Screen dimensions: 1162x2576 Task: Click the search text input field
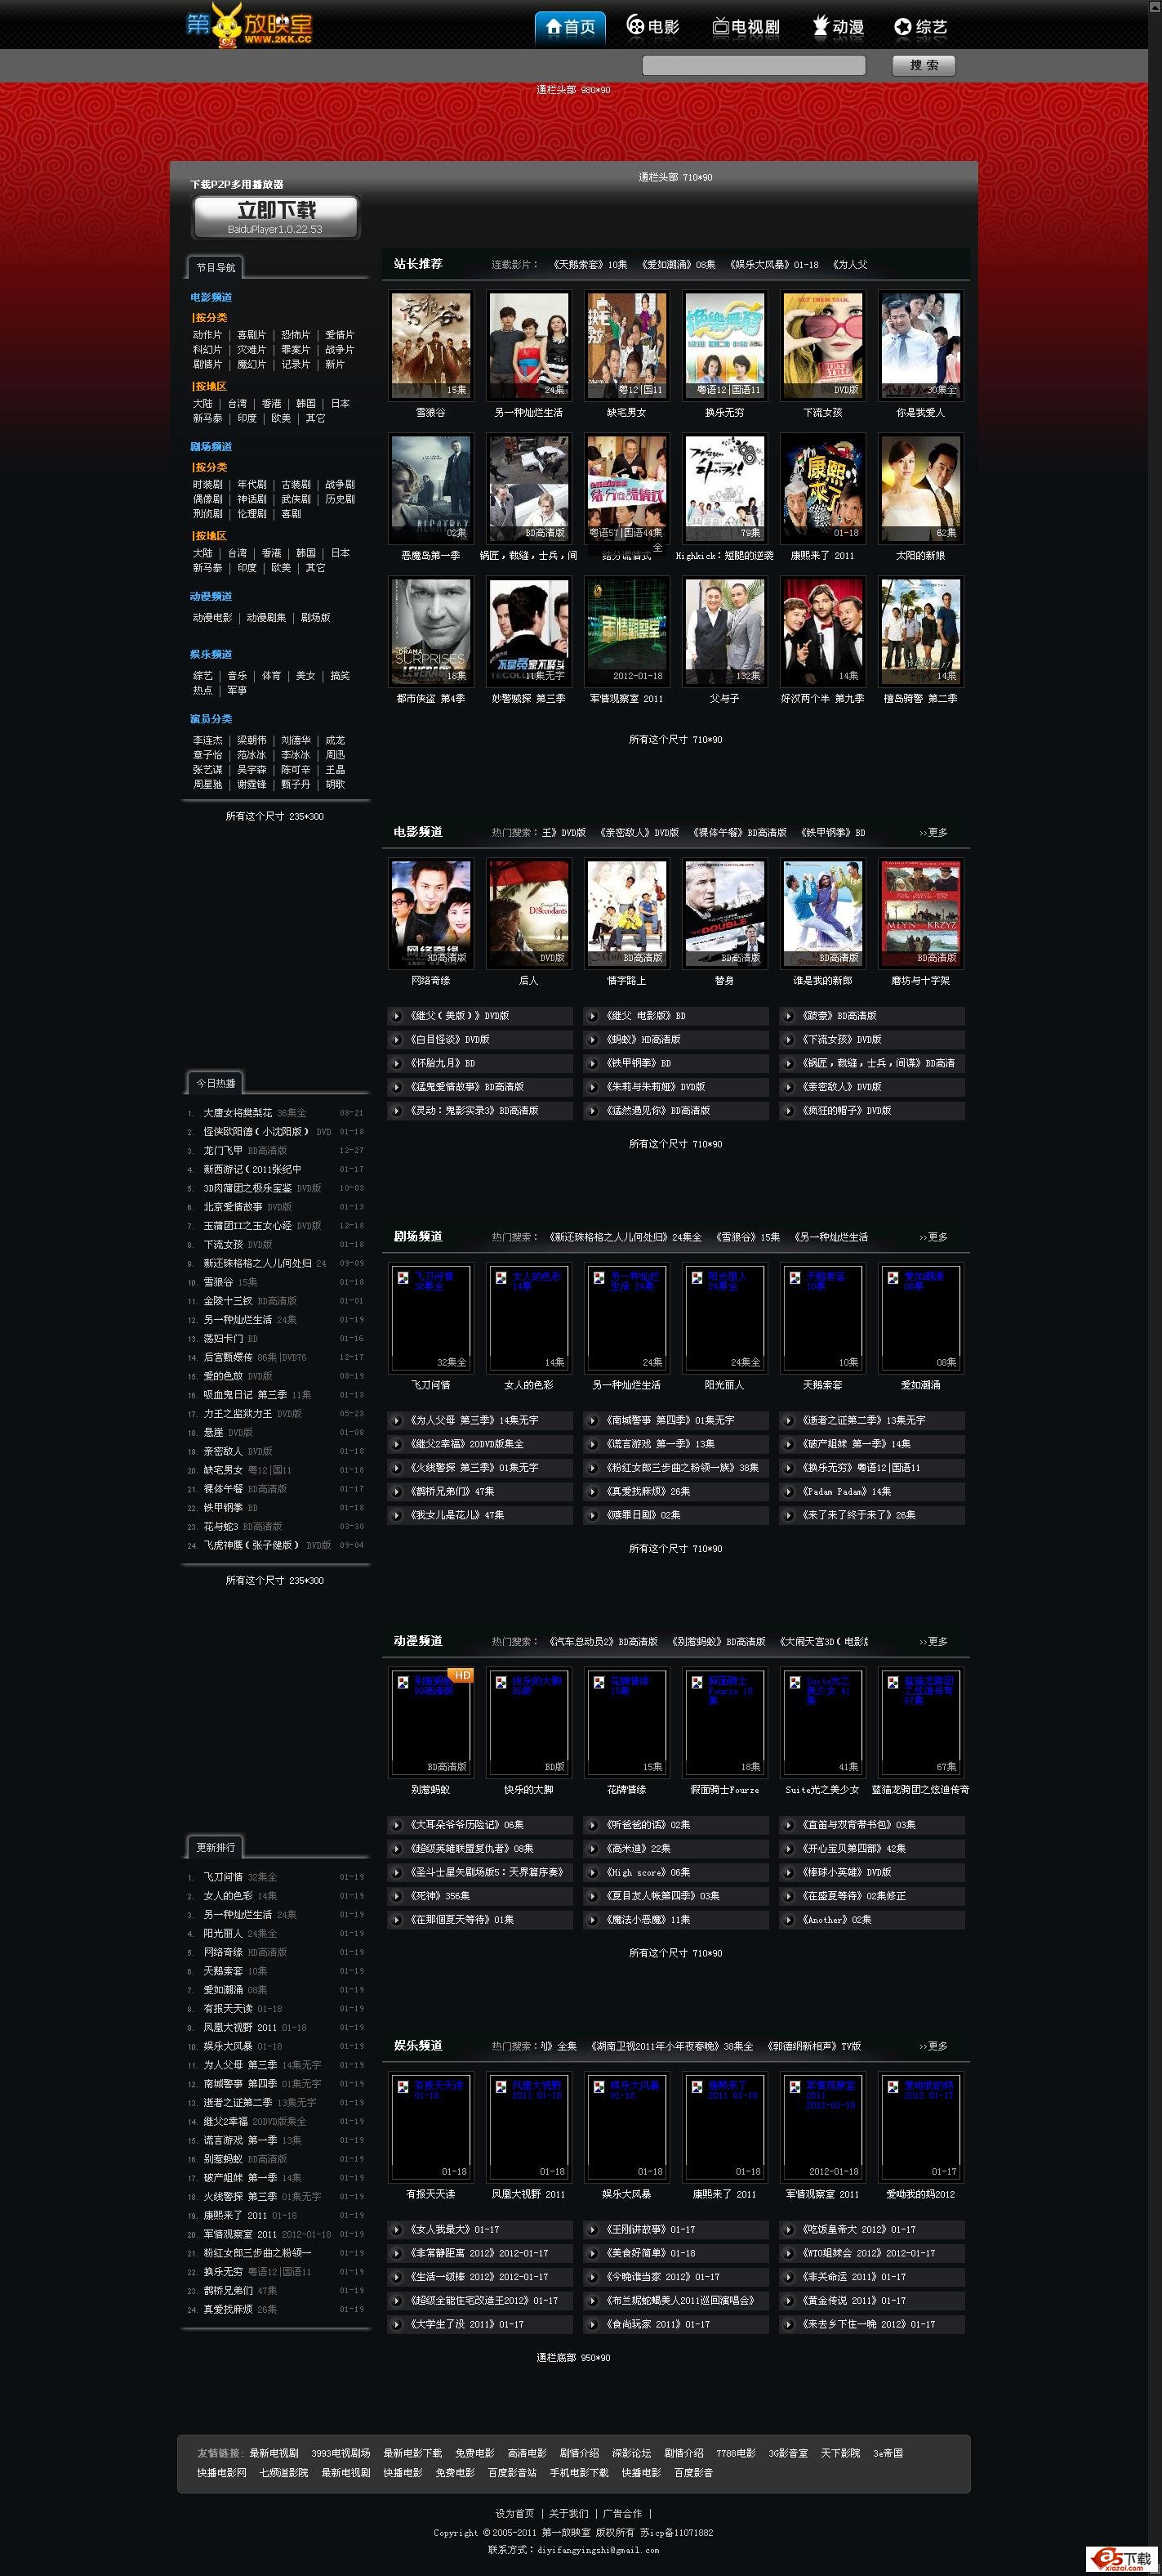(x=754, y=66)
